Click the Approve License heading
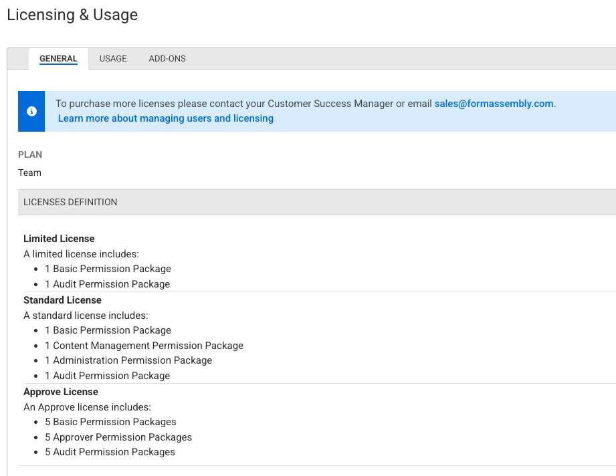This screenshot has height=476, width=616. pyautogui.click(x=61, y=392)
